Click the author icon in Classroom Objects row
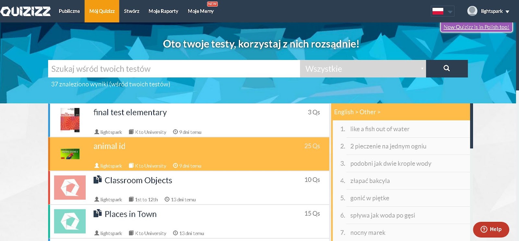Viewport: 519px width, 241px height. [97, 199]
